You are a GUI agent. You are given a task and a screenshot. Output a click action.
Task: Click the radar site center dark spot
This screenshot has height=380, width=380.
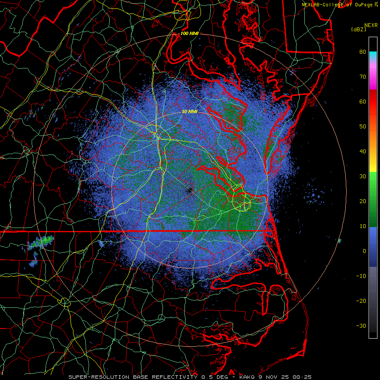coord(189,190)
